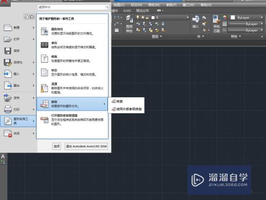Expand the Close (关闭) submenu arrow
This screenshot has width=266, height=200.
pos(34,134)
